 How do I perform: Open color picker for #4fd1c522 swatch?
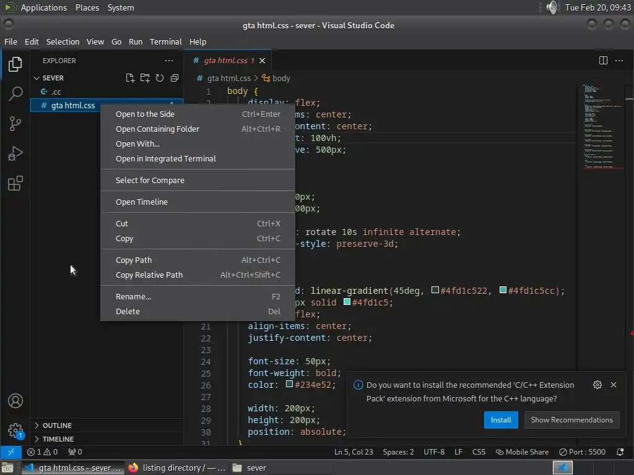pos(435,290)
